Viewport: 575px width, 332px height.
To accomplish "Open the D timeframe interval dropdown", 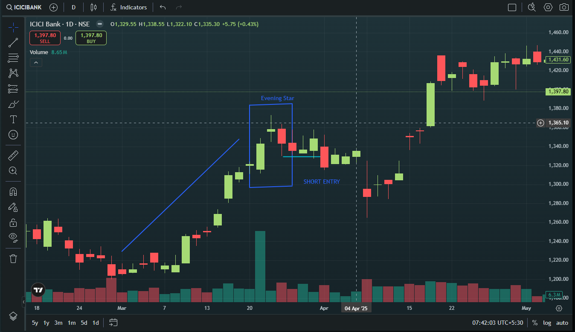I will (x=74, y=7).
